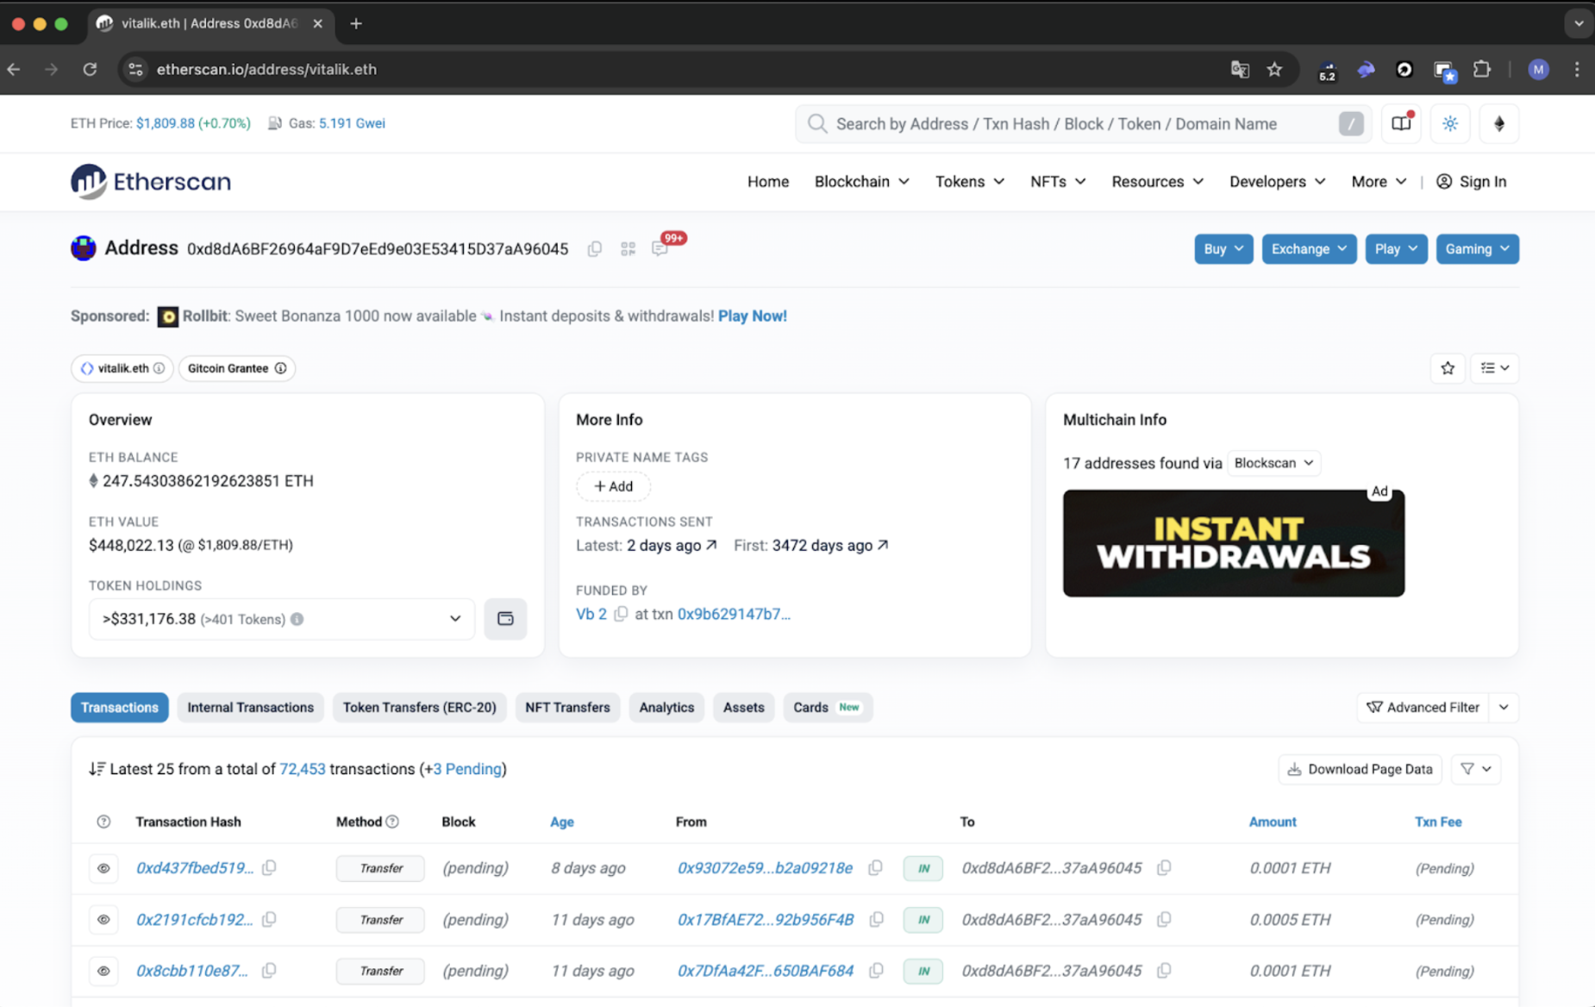Bookmark this page with the star
Image resolution: width=1595 pixels, height=1007 pixels.
[x=1274, y=70]
